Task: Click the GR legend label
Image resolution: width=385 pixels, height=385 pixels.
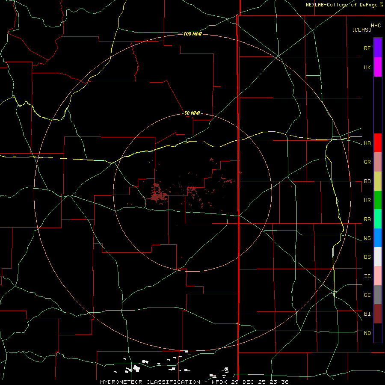Action: [367, 162]
